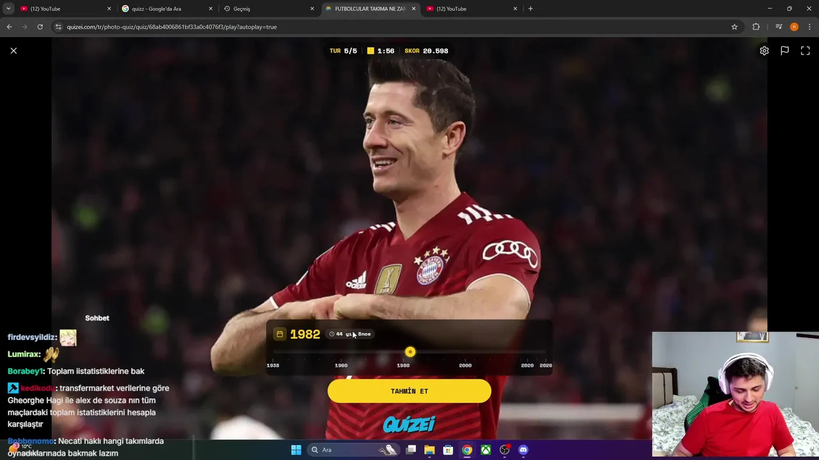819x460 pixels.
Task: Open the Chrome three-dot menu
Action: click(809, 27)
